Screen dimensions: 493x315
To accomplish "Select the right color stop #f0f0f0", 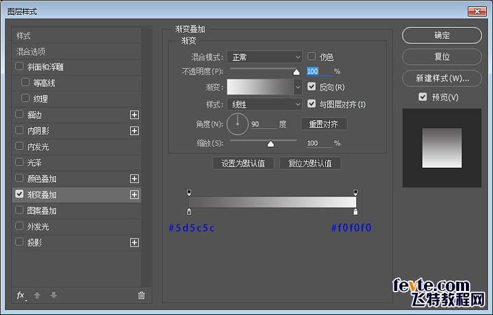I will click(x=356, y=211).
